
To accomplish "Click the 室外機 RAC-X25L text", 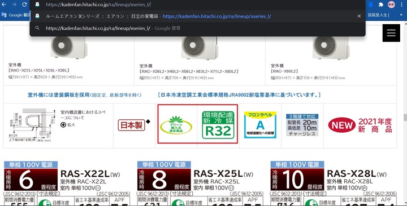I will pos(217,181).
